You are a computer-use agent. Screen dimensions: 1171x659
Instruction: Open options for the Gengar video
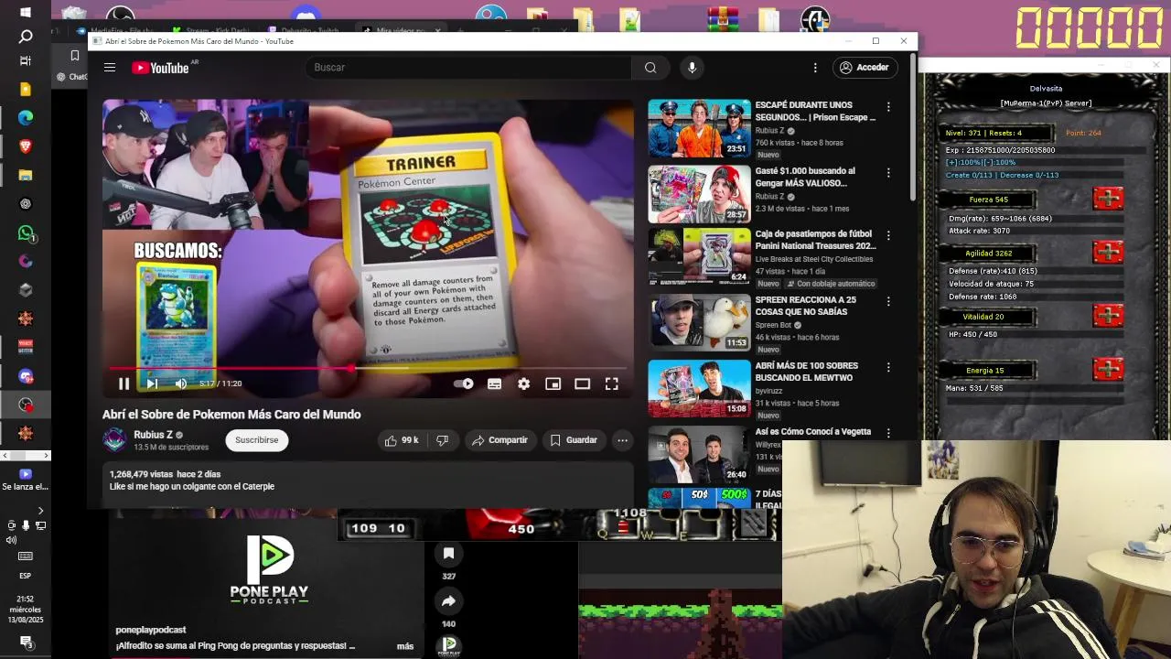[x=888, y=173]
